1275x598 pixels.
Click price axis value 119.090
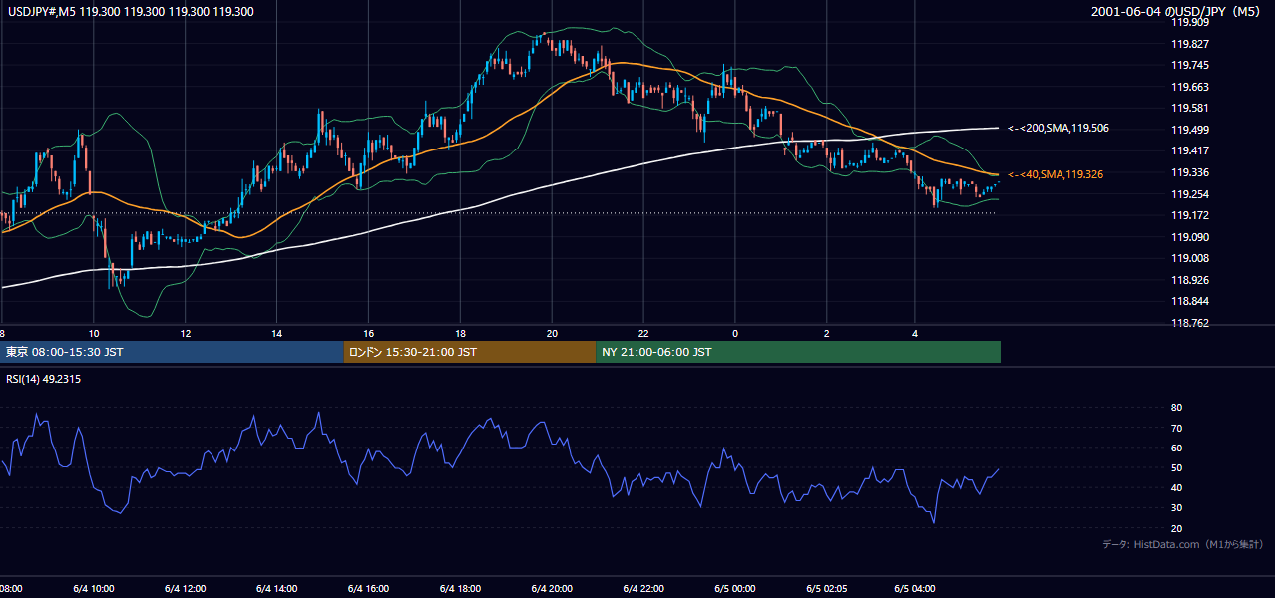click(1190, 237)
